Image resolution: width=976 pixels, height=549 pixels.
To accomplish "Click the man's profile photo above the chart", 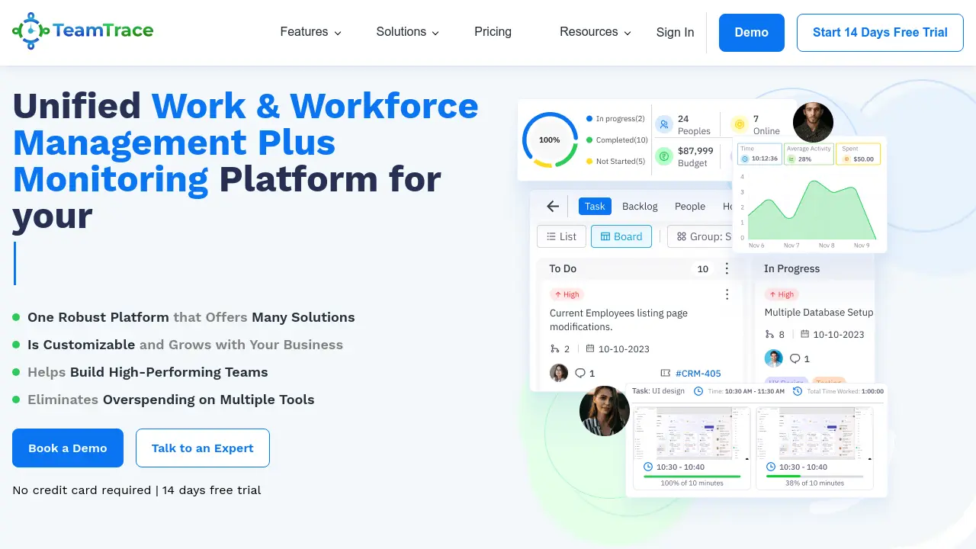I will (x=813, y=122).
